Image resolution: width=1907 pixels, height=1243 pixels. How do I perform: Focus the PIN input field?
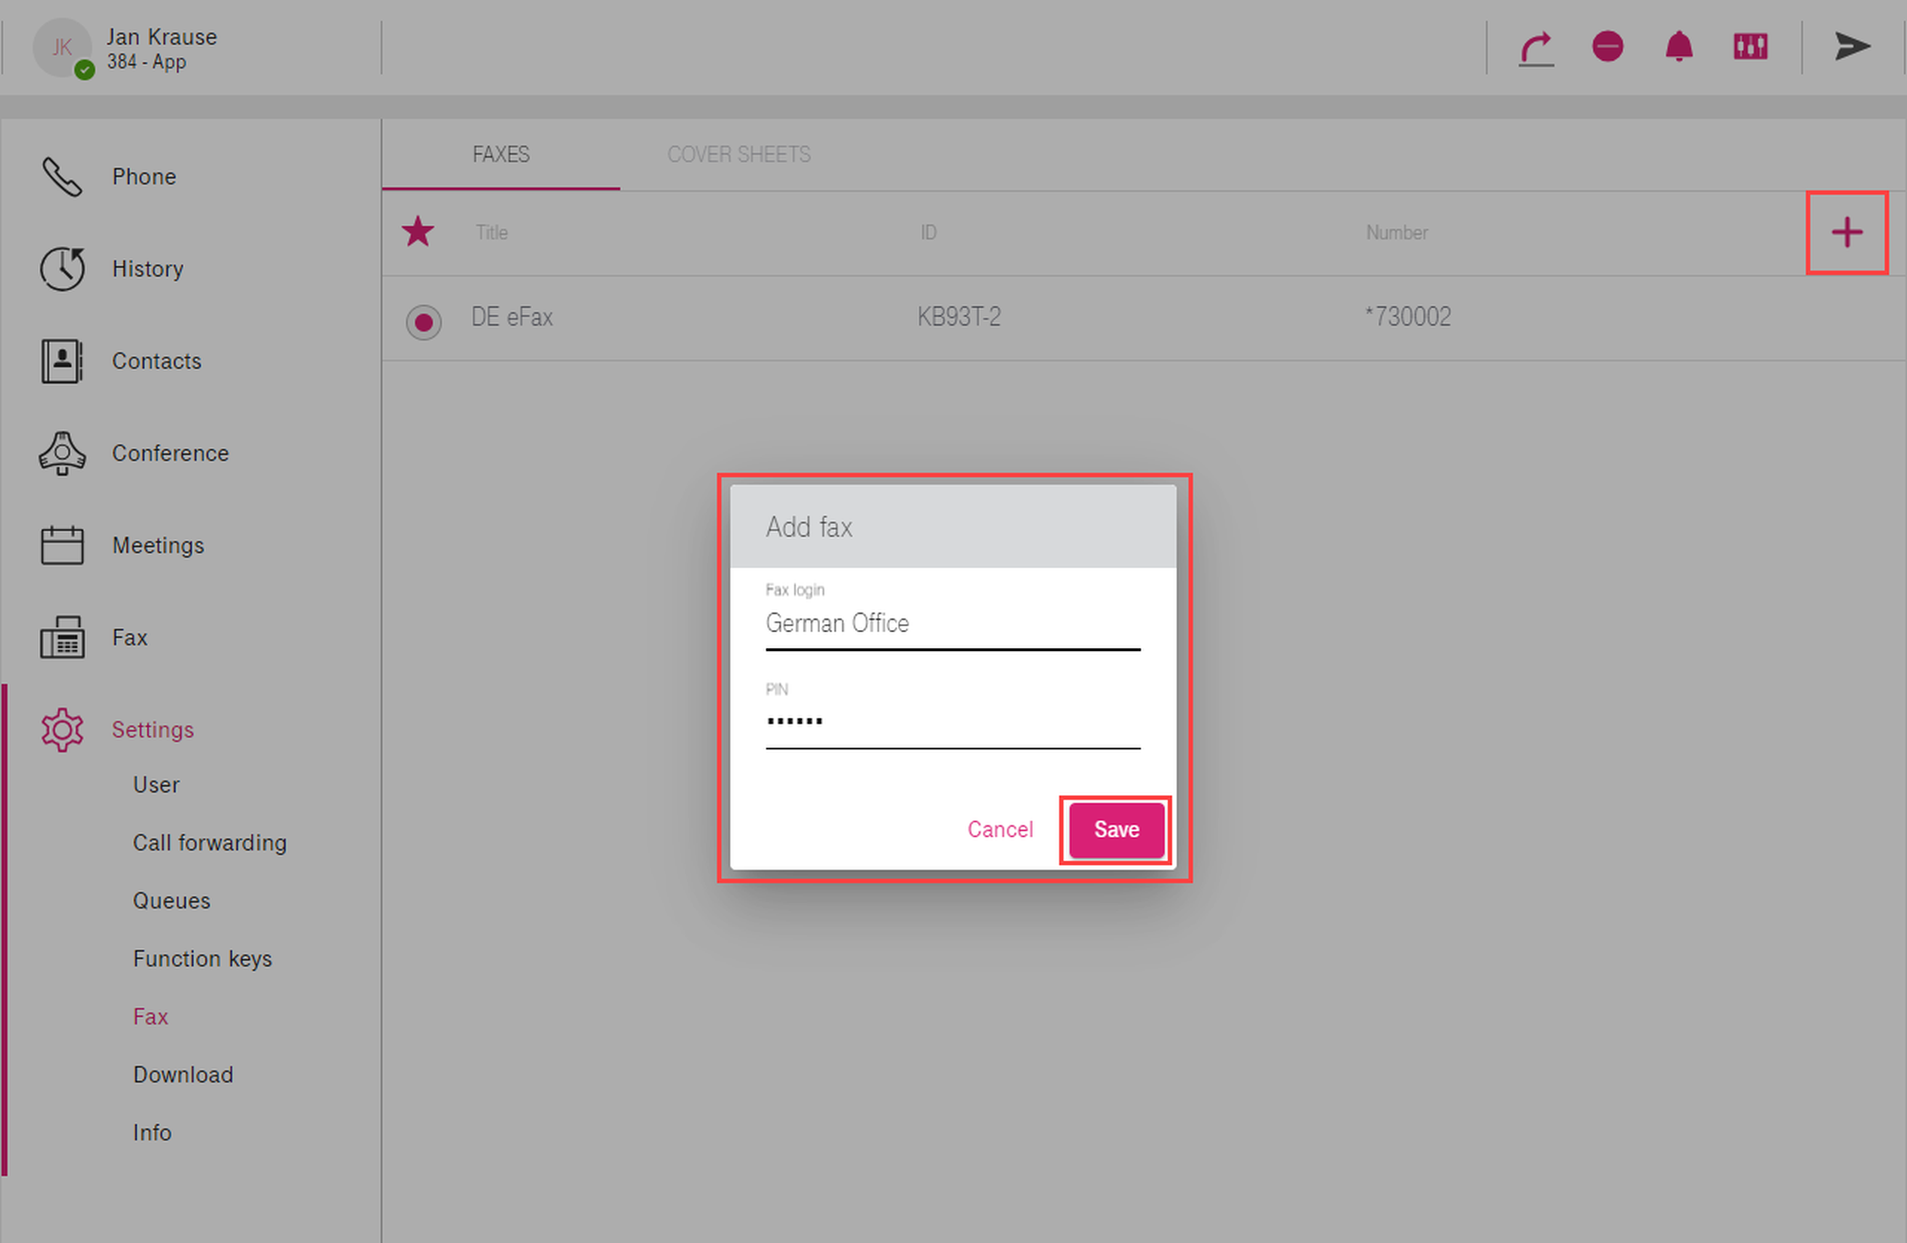click(952, 722)
